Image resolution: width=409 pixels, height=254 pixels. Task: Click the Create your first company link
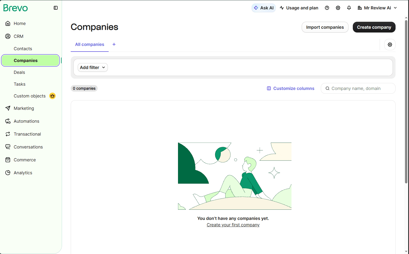(233, 225)
